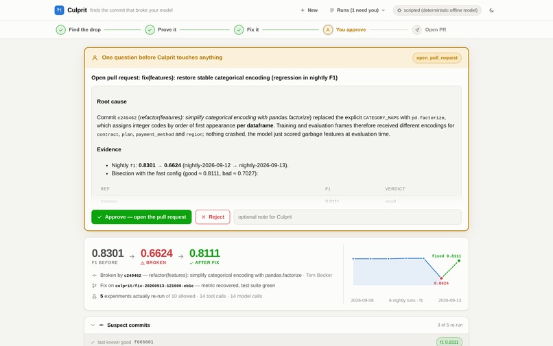Screen dimensions: 553x346
Task: Click '6 nightly runs · f1' chart label
Action: click(x=405, y=301)
